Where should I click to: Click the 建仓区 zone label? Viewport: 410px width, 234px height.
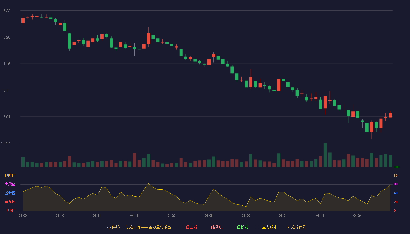click(10, 202)
